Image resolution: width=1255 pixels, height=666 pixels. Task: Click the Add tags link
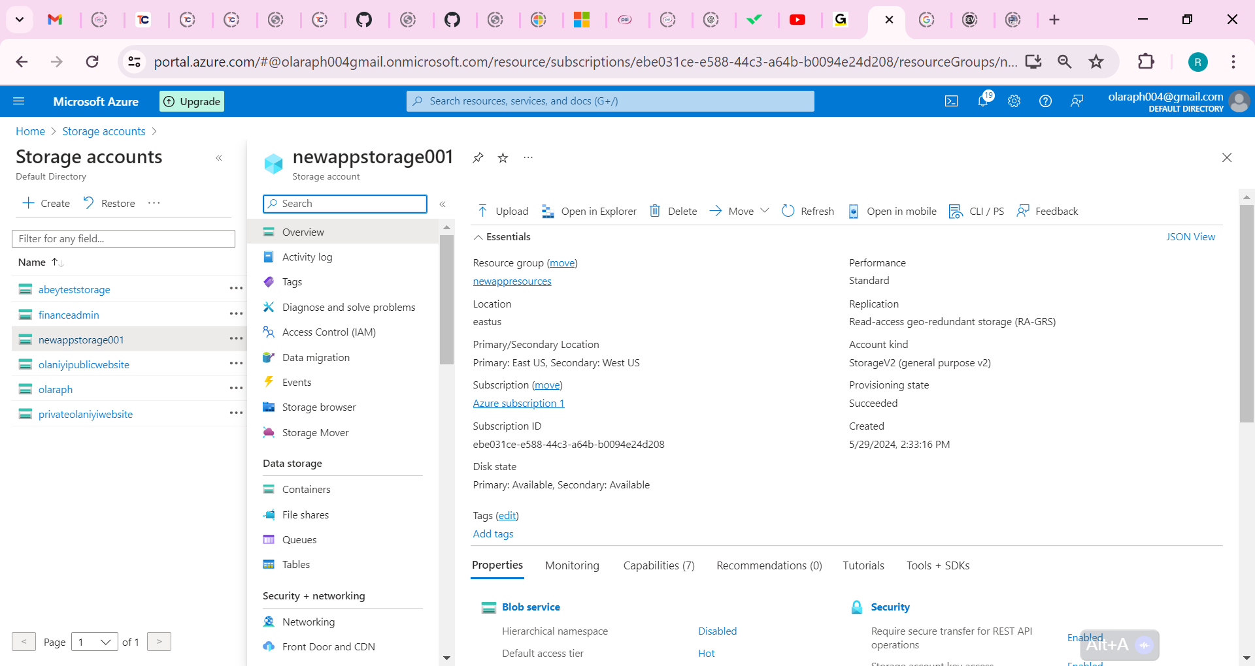tap(493, 534)
